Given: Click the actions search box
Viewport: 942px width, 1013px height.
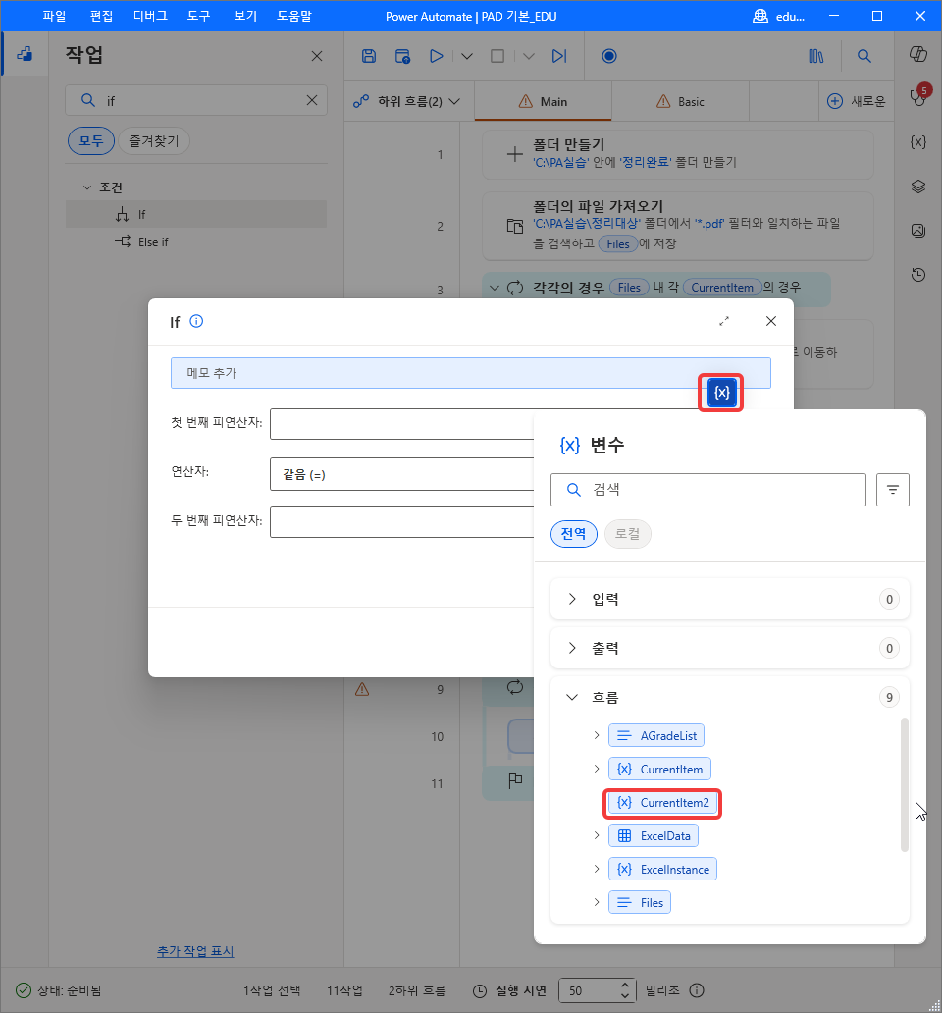Looking at the screenshot, I should tap(196, 100).
